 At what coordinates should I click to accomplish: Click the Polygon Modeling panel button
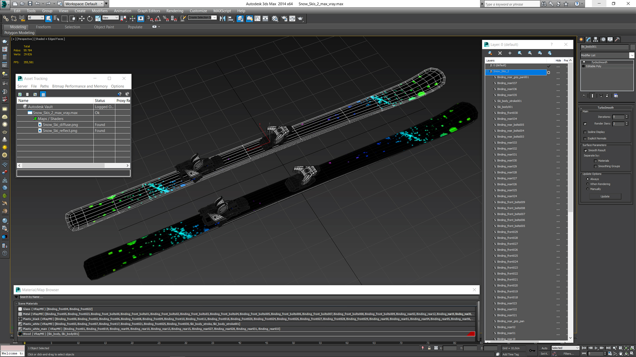point(19,33)
